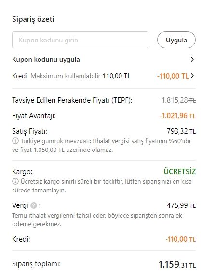
Task: Open the Vergi question mark help icon
Action: [34, 205]
